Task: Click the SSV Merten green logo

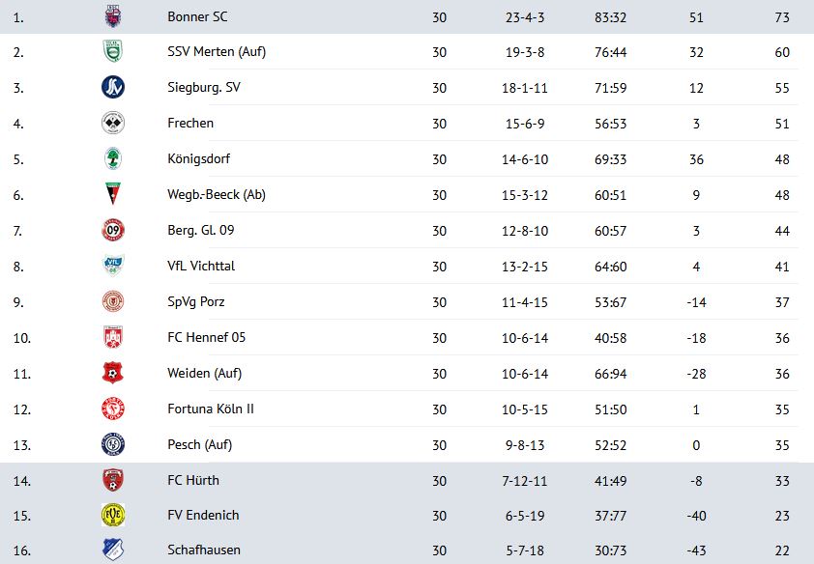Action: coord(113,51)
